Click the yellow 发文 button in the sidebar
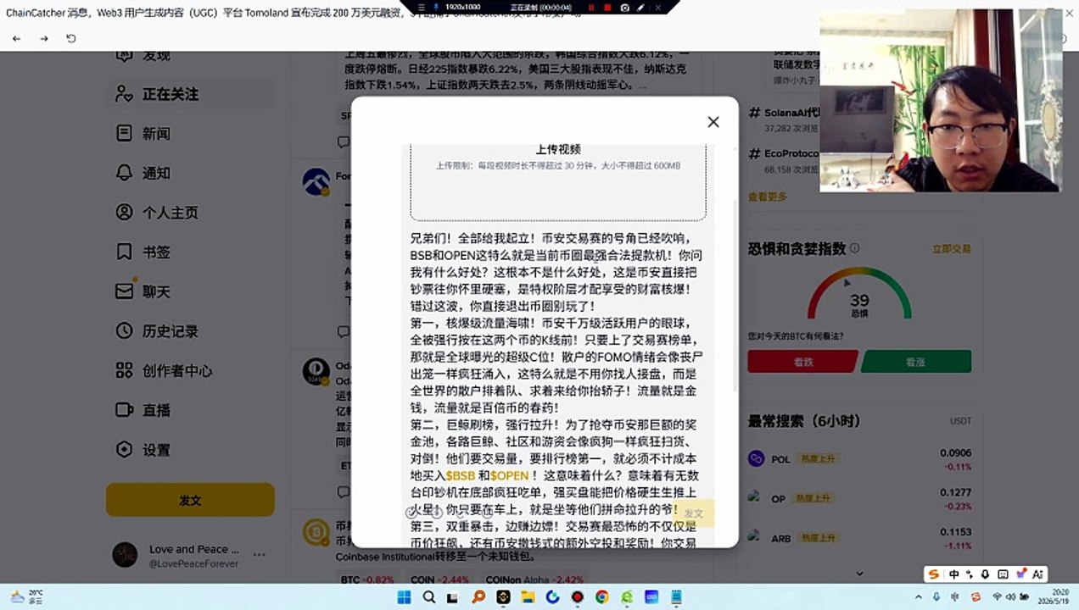Image resolution: width=1079 pixels, height=610 pixels. [190, 500]
